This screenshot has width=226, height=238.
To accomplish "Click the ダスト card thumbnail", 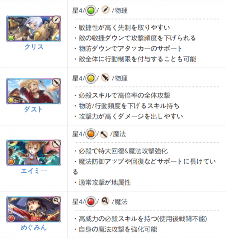I will click(x=34, y=91).
